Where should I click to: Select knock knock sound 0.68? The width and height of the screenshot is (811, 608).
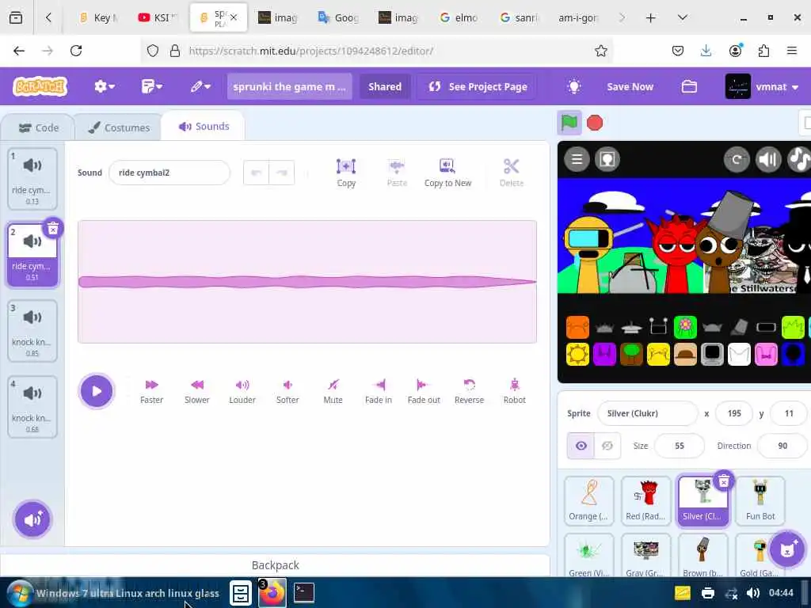click(x=32, y=407)
